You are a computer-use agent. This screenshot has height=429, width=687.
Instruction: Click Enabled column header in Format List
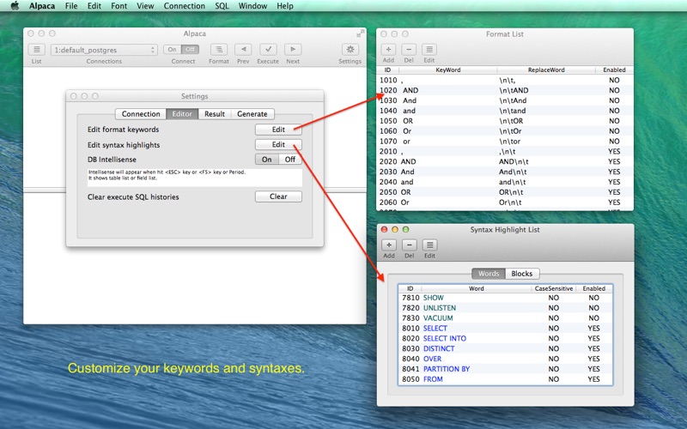coord(614,69)
